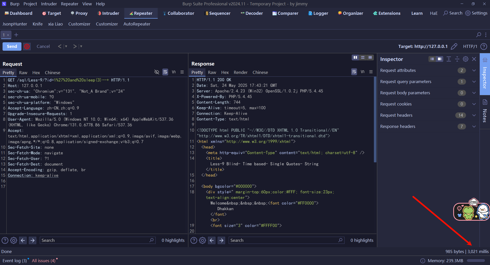Open the JsonpHunter extension tab
The image size is (490, 265).
15,24
